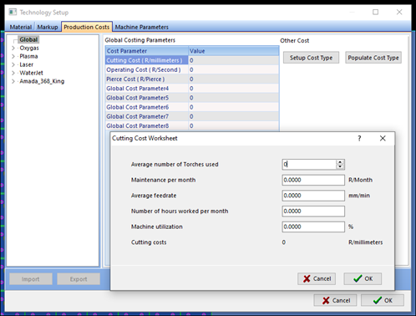
Task: Close the Cutting Cost Worksheet dialog
Action: (383, 138)
